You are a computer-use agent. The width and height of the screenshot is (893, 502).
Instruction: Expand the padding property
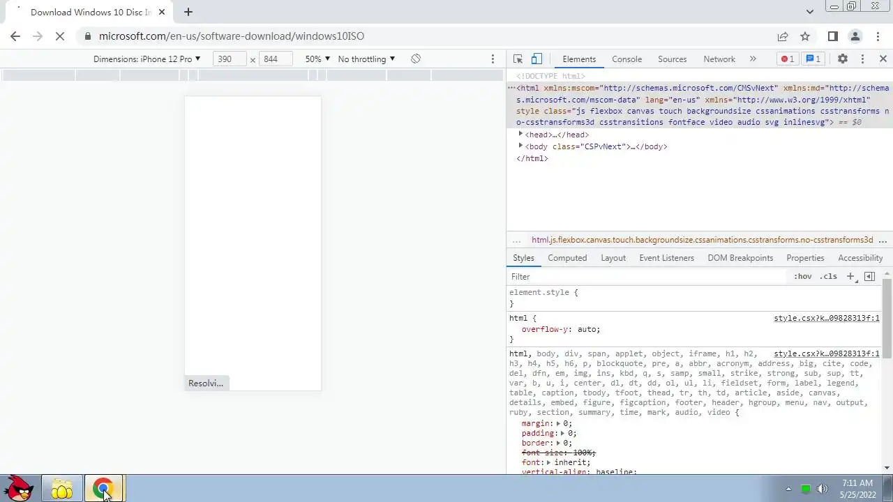563,433
